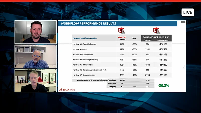Click the green -30.3% total improvement

coord(163,86)
